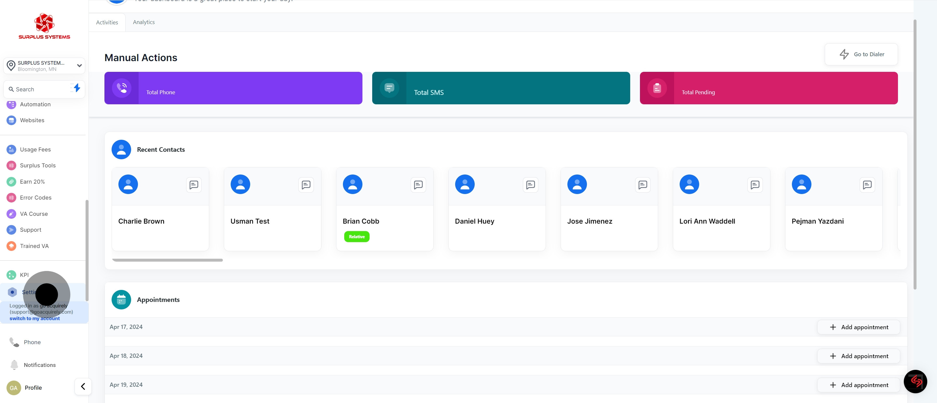Click the quick actions lightning bolt icon
937x403 pixels.
76,88
